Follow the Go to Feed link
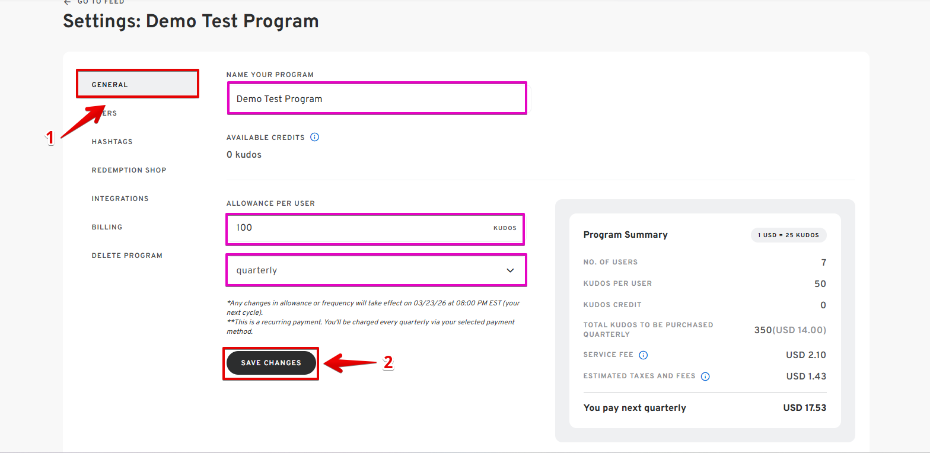 [x=101, y=2]
